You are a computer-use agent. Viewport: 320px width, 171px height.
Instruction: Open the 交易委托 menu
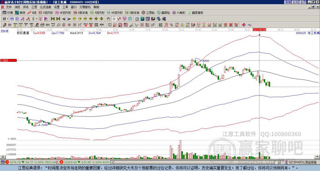[x=85, y=7]
